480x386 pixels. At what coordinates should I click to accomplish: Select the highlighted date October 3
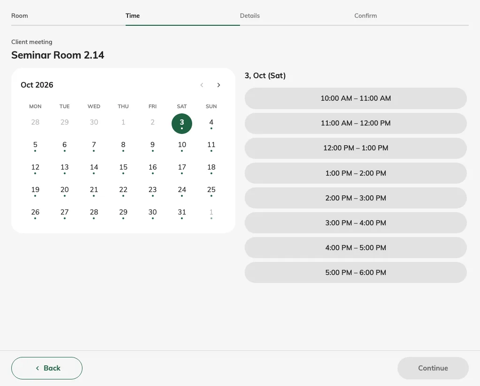pos(182,124)
